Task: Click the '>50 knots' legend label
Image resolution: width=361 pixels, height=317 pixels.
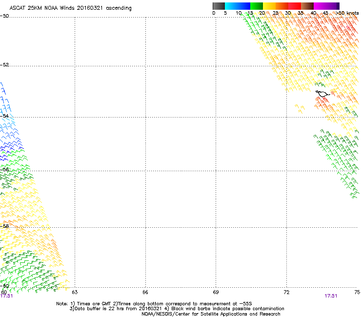Action: click(x=347, y=13)
